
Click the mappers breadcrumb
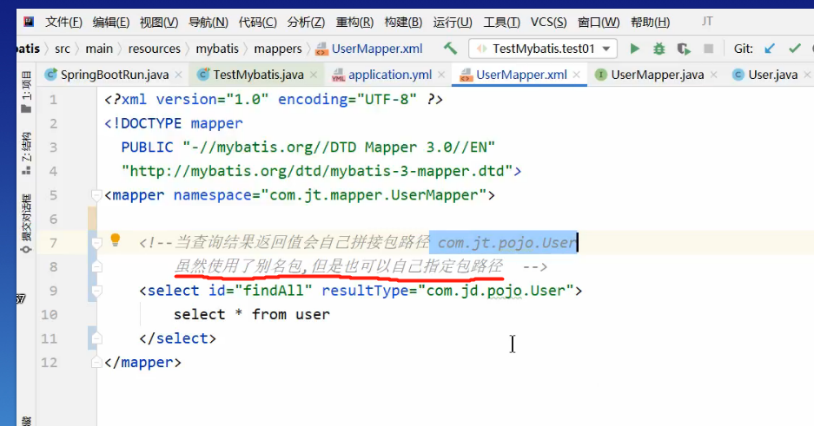[x=278, y=49]
